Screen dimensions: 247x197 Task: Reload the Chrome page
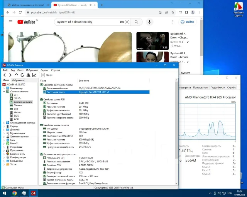point(20,12)
